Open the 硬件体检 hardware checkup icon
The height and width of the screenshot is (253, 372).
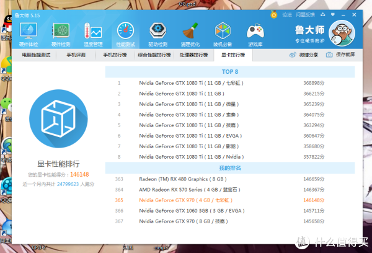coord(29,34)
